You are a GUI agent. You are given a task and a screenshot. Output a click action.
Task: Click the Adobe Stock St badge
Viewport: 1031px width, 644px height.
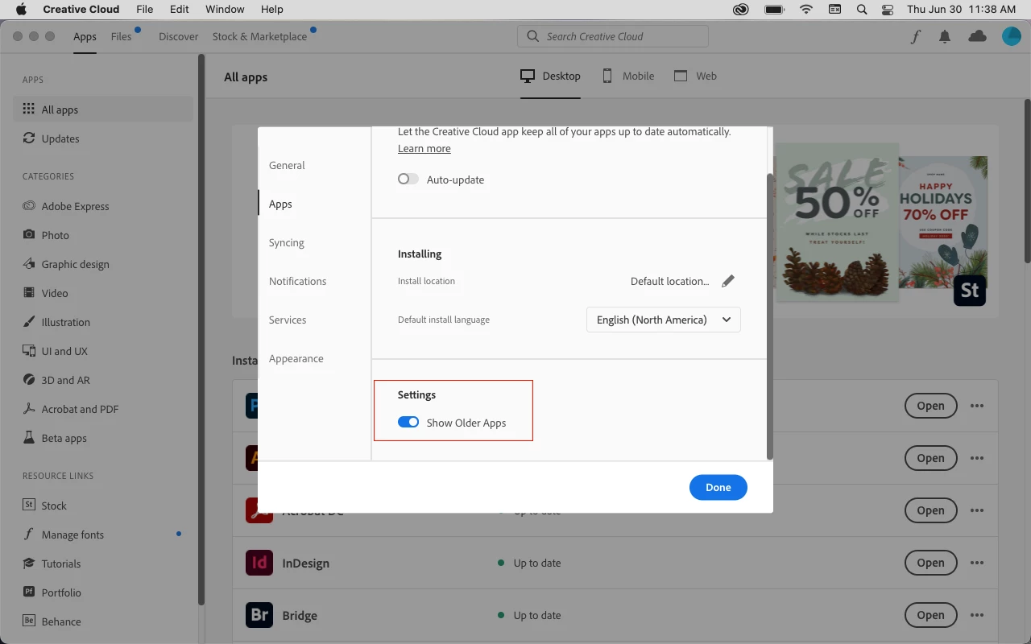point(970,291)
